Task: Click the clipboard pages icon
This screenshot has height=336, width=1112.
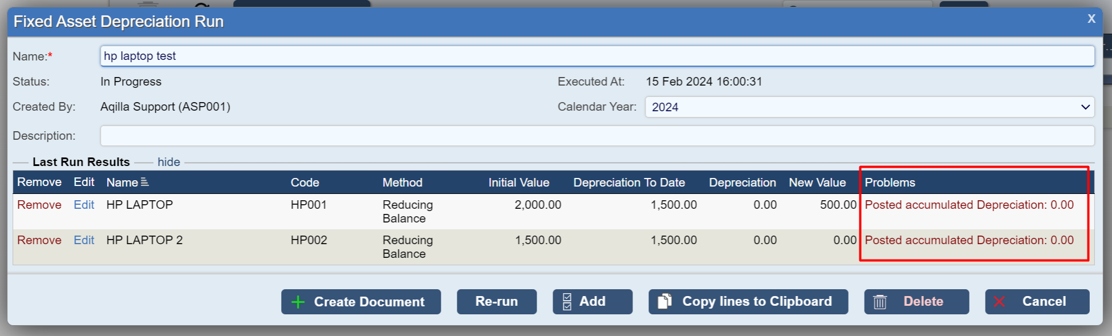Action: tap(664, 301)
